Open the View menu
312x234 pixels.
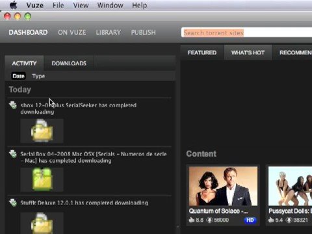pyautogui.click(x=81, y=5)
